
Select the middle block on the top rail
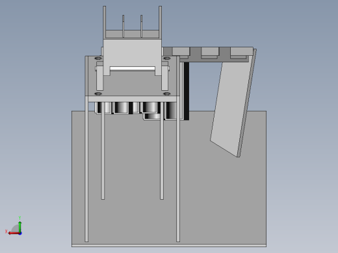(x=210, y=51)
